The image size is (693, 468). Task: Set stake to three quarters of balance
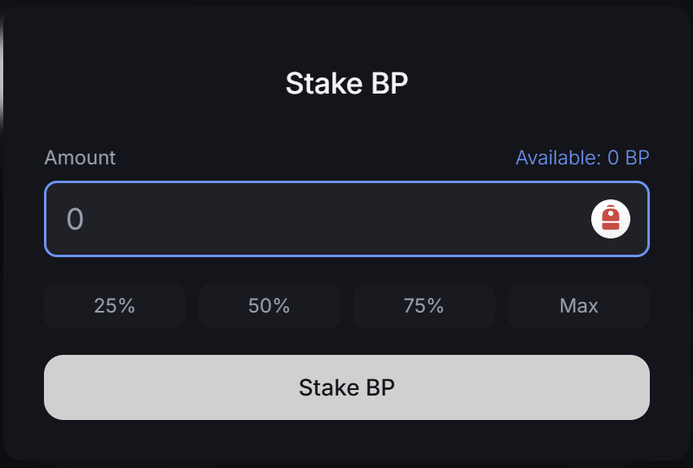pyautogui.click(x=423, y=306)
